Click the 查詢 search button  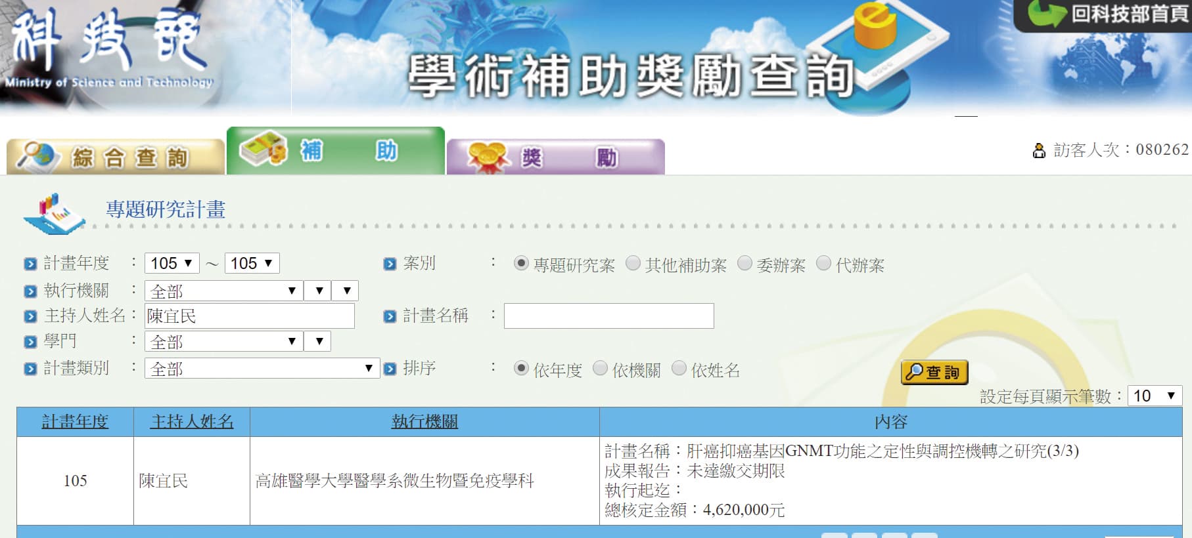point(934,372)
